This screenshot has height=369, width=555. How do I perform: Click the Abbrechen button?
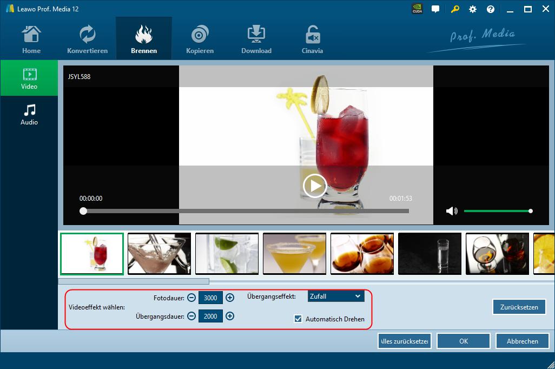523,341
